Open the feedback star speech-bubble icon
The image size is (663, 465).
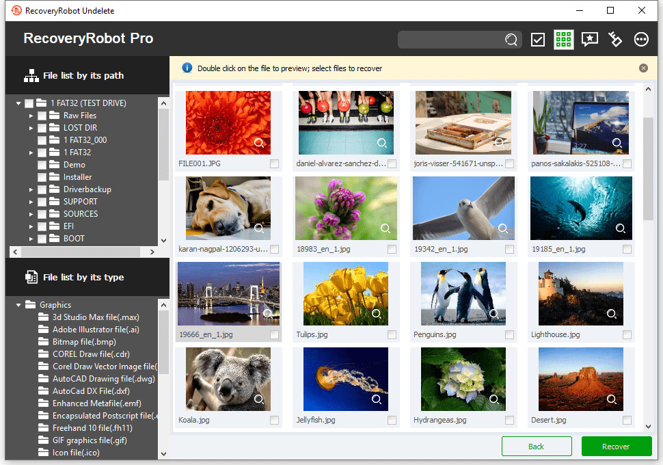[589, 40]
